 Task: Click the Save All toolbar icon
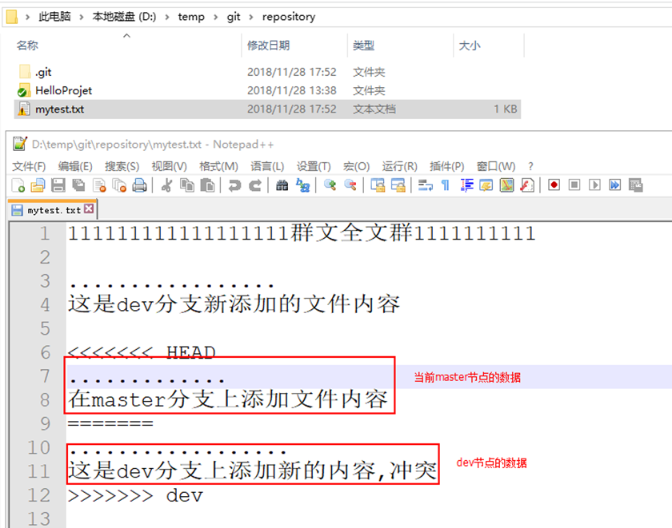coord(78,185)
